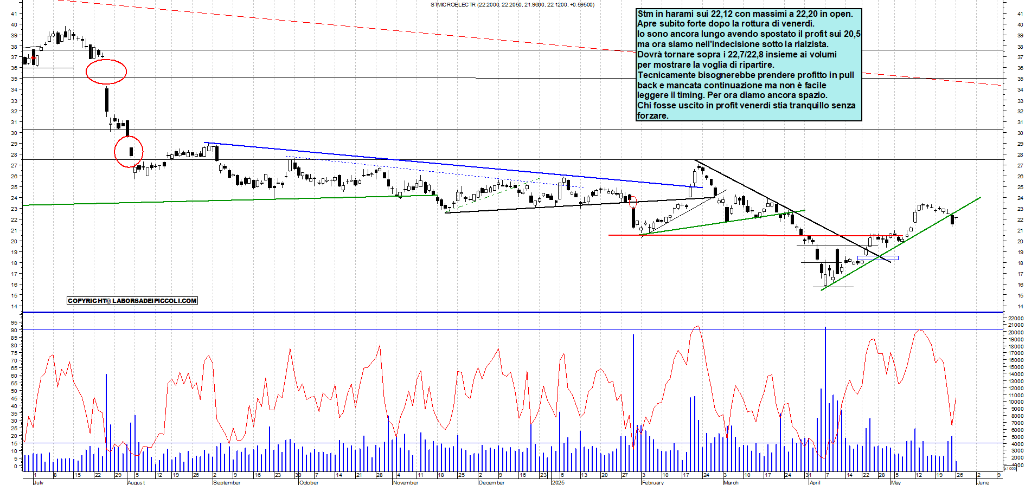1025x485 pixels.
Task: Click the x1000 volume scale box
Action: click(x=1010, y=468)
